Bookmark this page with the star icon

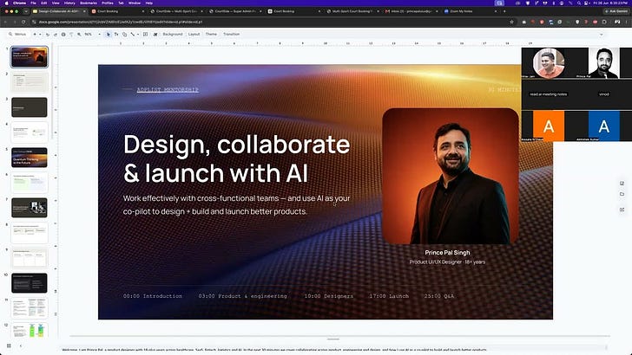coord(512,22)
